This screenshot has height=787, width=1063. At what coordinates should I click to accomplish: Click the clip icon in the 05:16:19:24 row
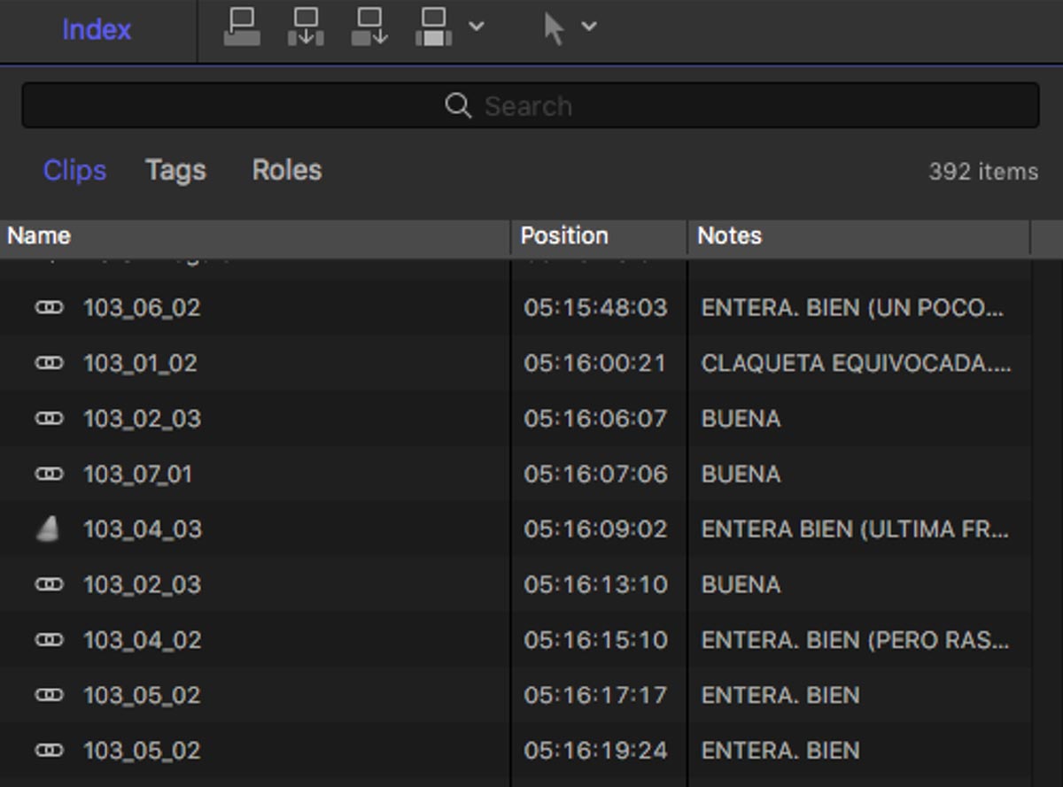pyautogui.click(x=50, y=750)
